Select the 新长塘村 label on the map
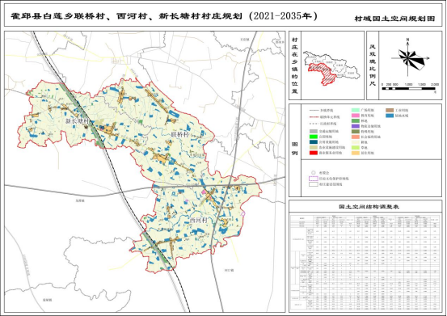The height and width of the screenshot is (316, 447). [x=78, y=121]
